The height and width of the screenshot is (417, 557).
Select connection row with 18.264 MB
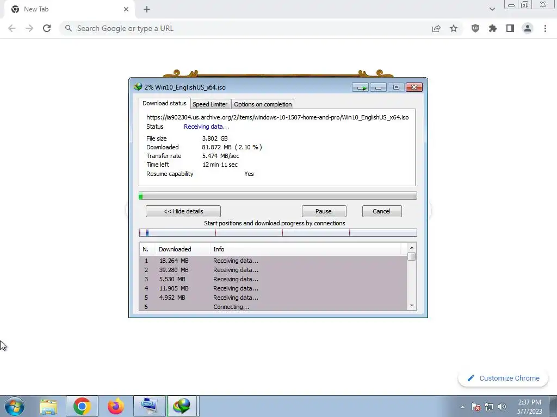click(x=273, y=261)
